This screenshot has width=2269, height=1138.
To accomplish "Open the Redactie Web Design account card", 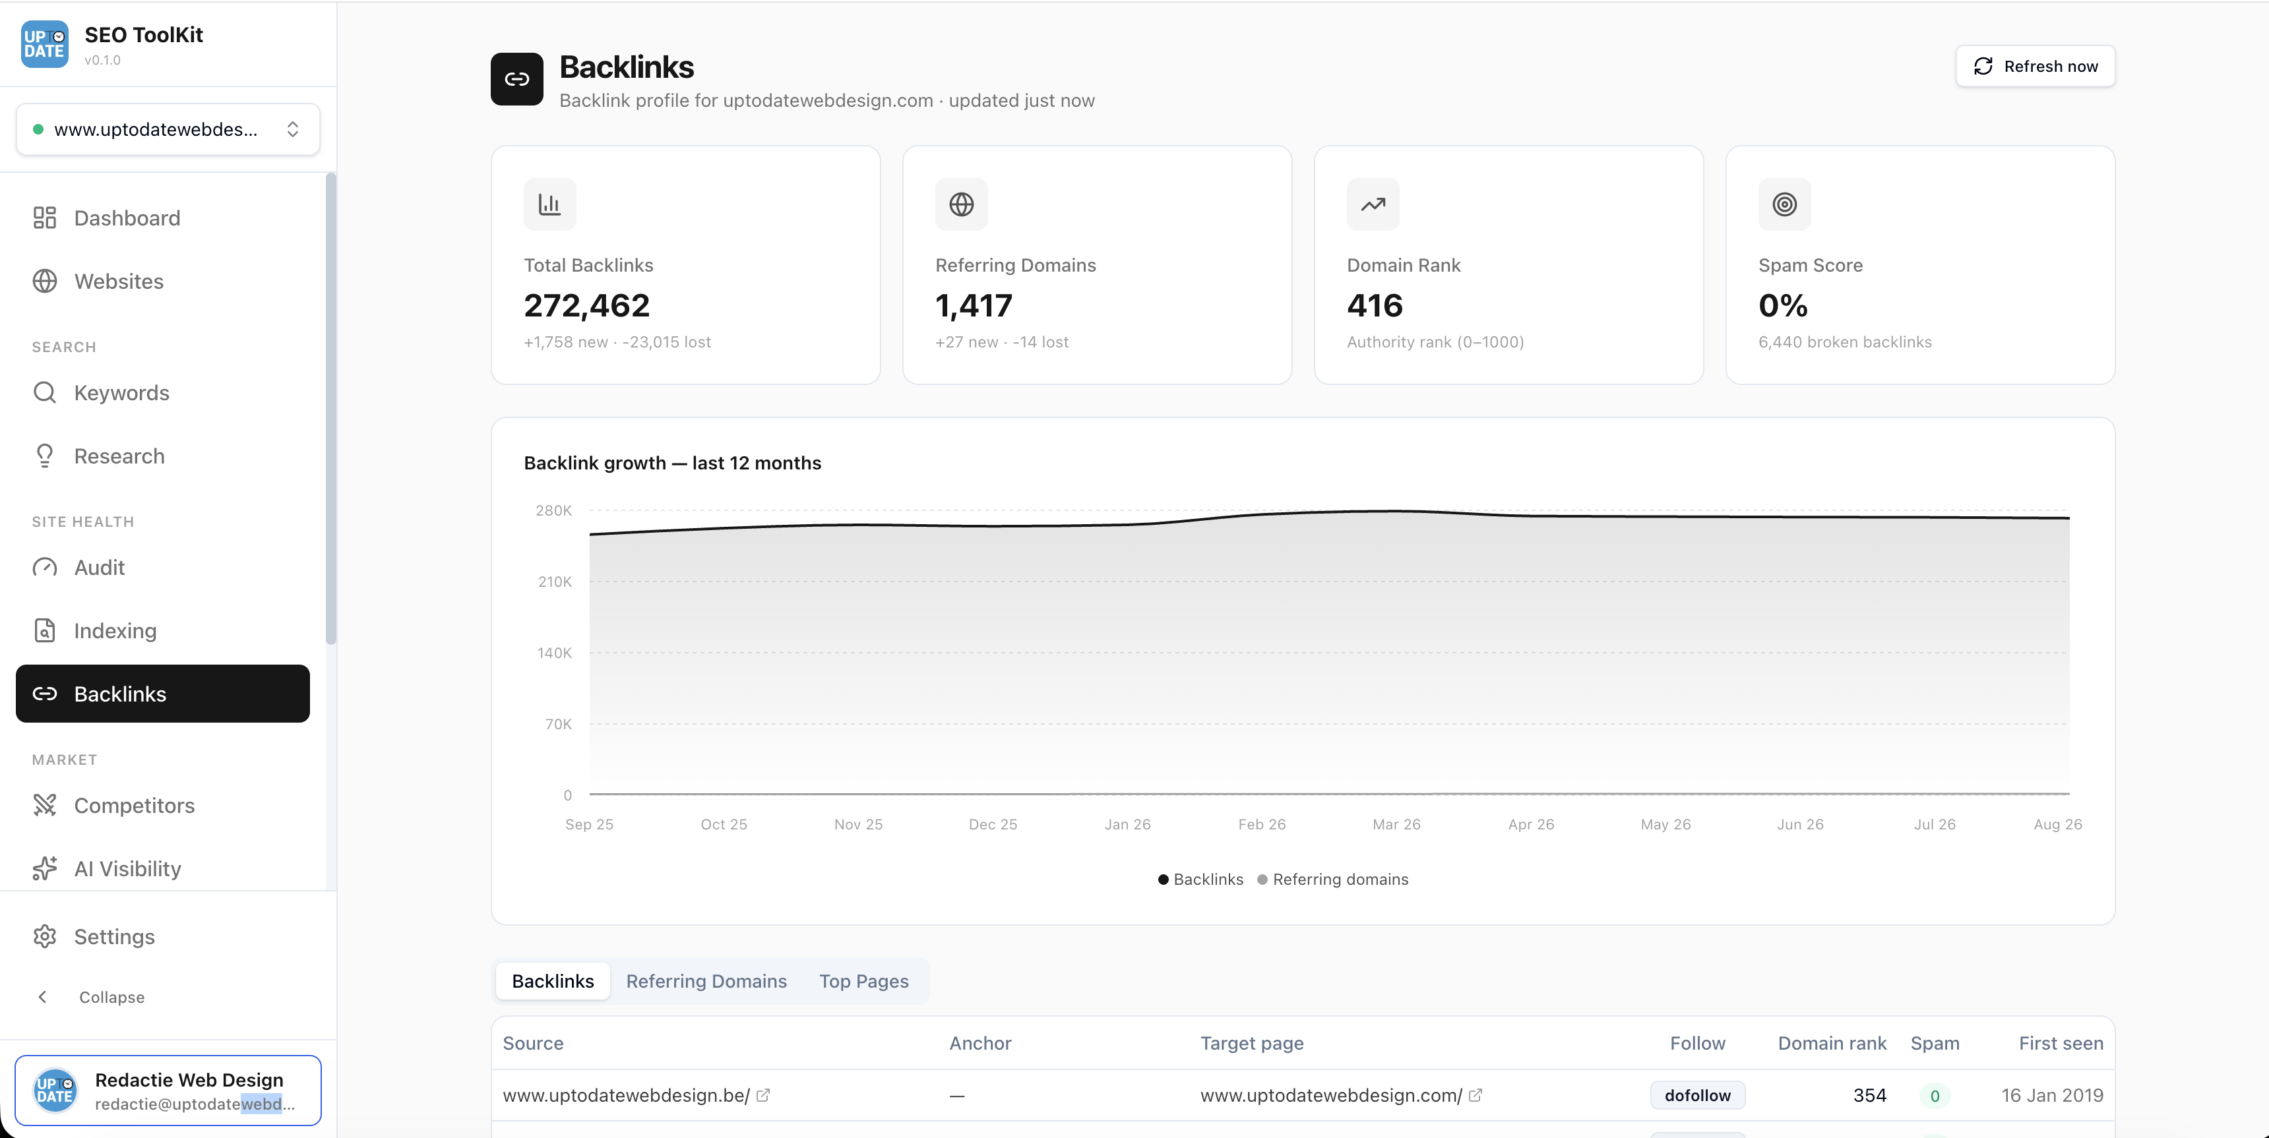I will [168, 1091].
